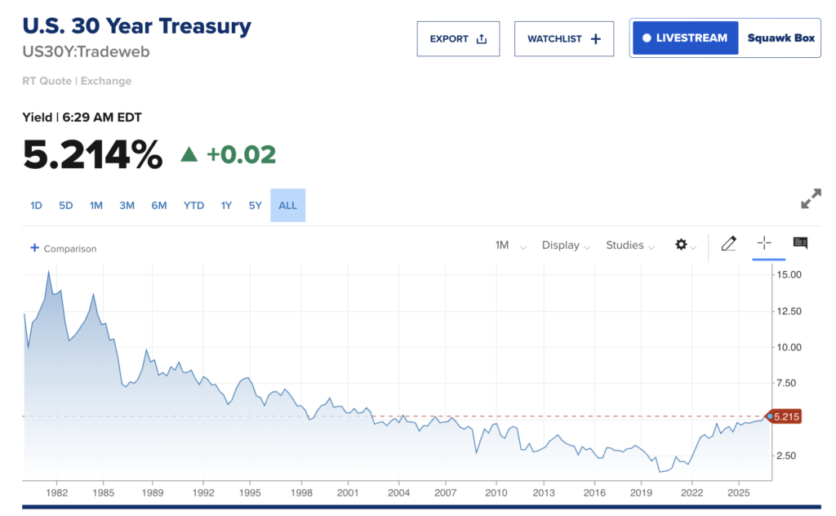Select the 1D time range
This screenshot has height=516, width=836.
(36, 205)
